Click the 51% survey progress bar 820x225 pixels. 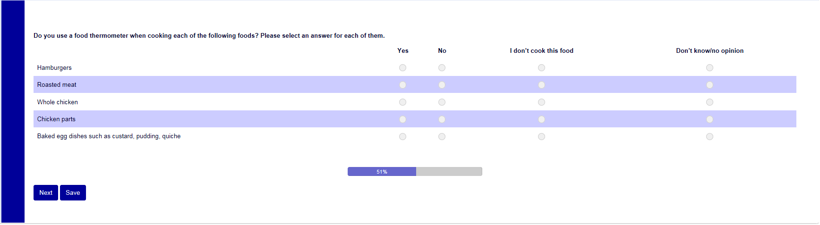(415, 172)
